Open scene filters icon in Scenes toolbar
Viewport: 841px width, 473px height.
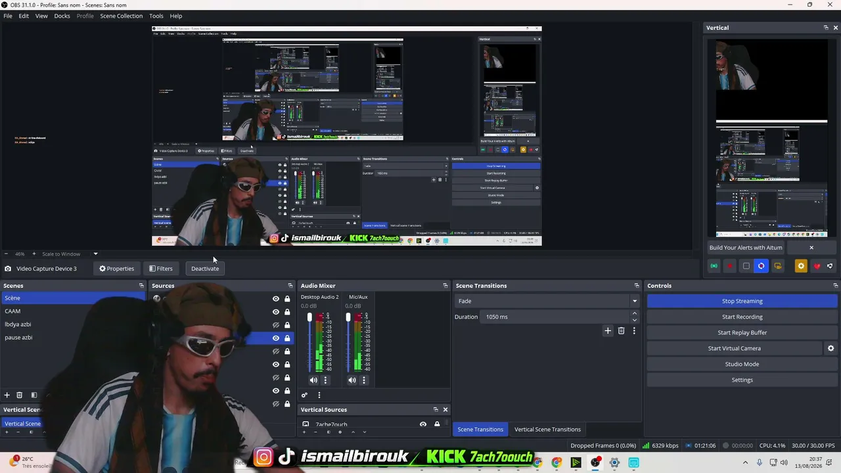[x=34, y=395]
